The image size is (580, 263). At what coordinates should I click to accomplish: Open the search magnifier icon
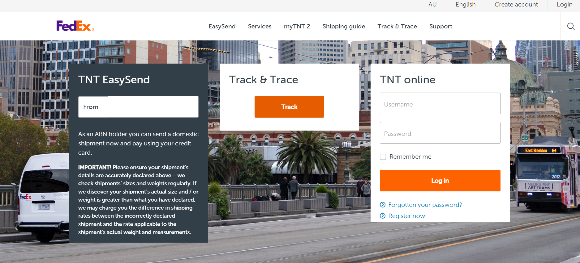point(571,27)
